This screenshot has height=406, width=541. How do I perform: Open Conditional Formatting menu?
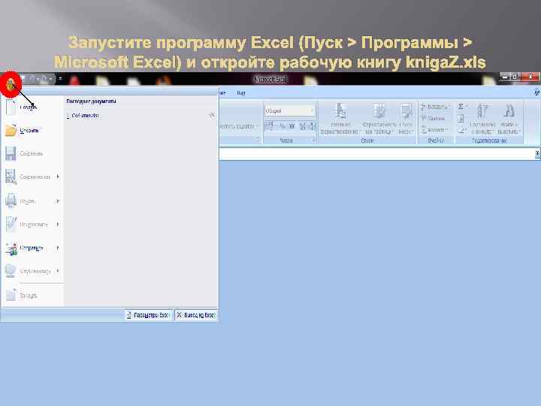[x=340, y=119]
